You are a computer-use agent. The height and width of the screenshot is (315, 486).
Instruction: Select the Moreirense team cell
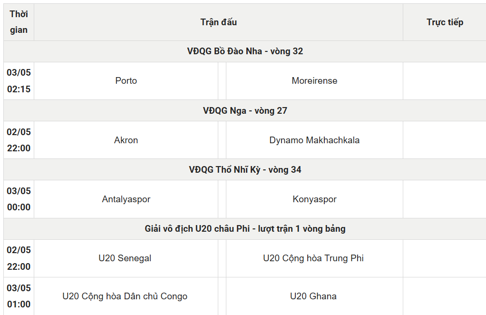click(x=314, y=80)
